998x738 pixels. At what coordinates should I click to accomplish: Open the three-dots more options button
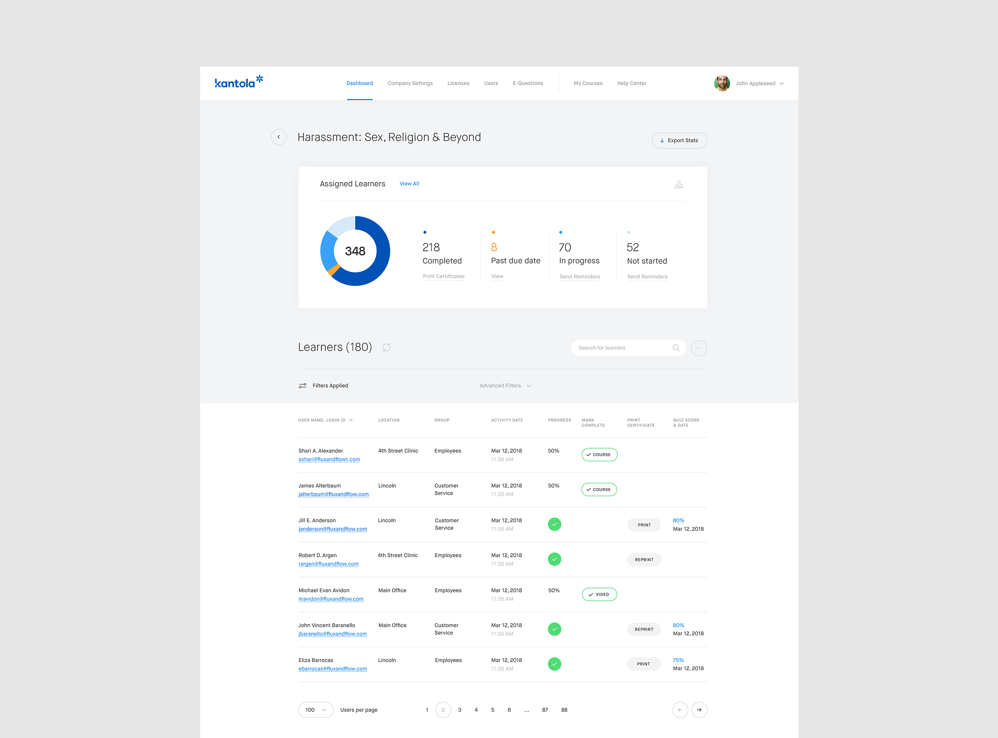point(699,348)
